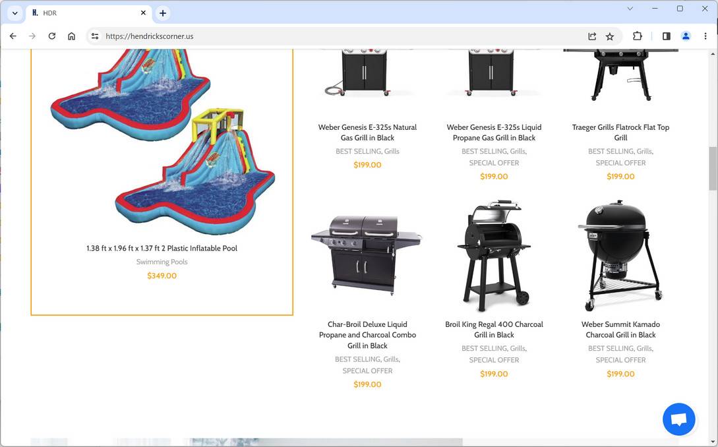Open 1.38 ft Plastic Inflatable Pool title

click(162, 249)
